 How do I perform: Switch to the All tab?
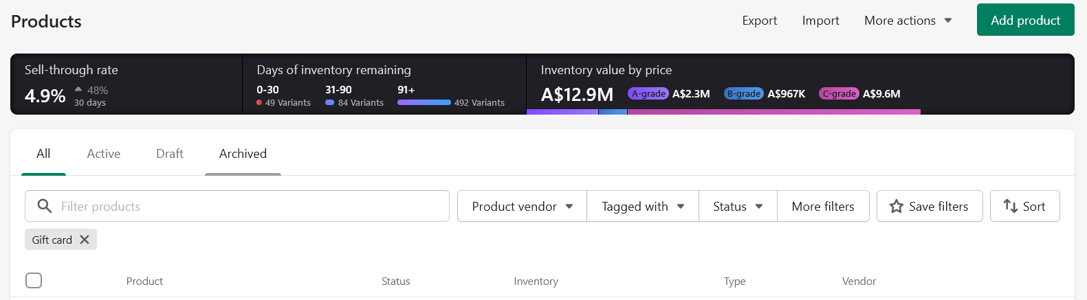[x=43, y=154]
